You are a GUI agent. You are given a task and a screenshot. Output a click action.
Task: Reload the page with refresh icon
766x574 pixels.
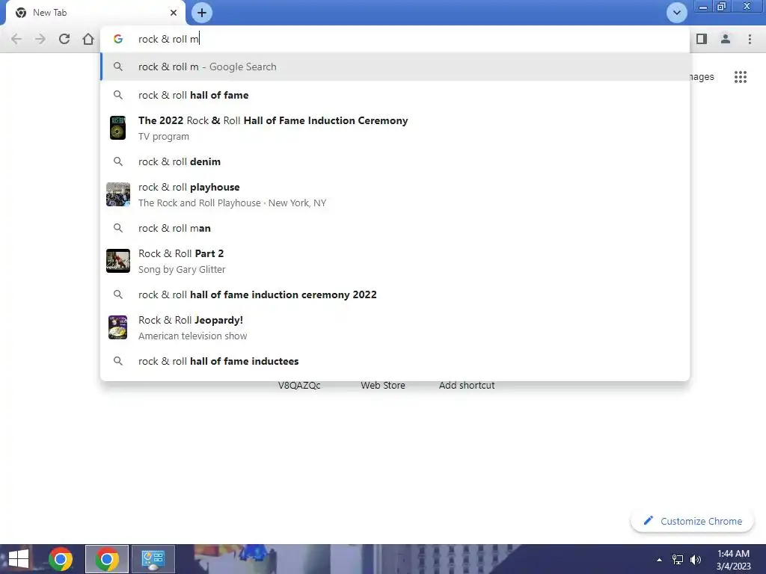click(64, 39)
